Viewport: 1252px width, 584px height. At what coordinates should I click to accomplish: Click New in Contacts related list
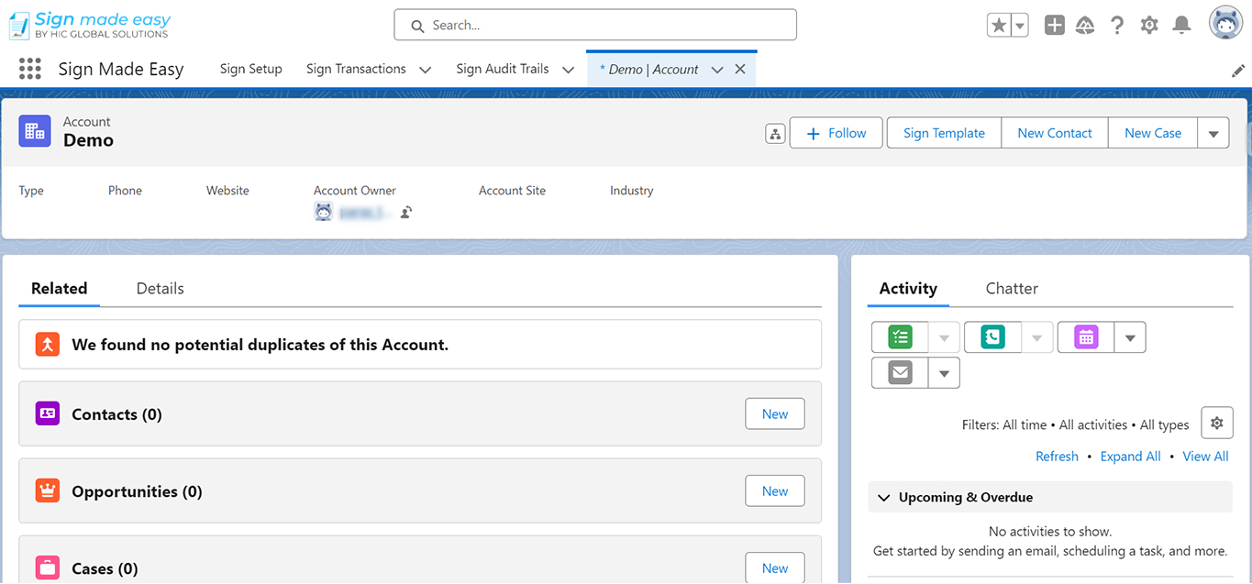pos(775,413)
